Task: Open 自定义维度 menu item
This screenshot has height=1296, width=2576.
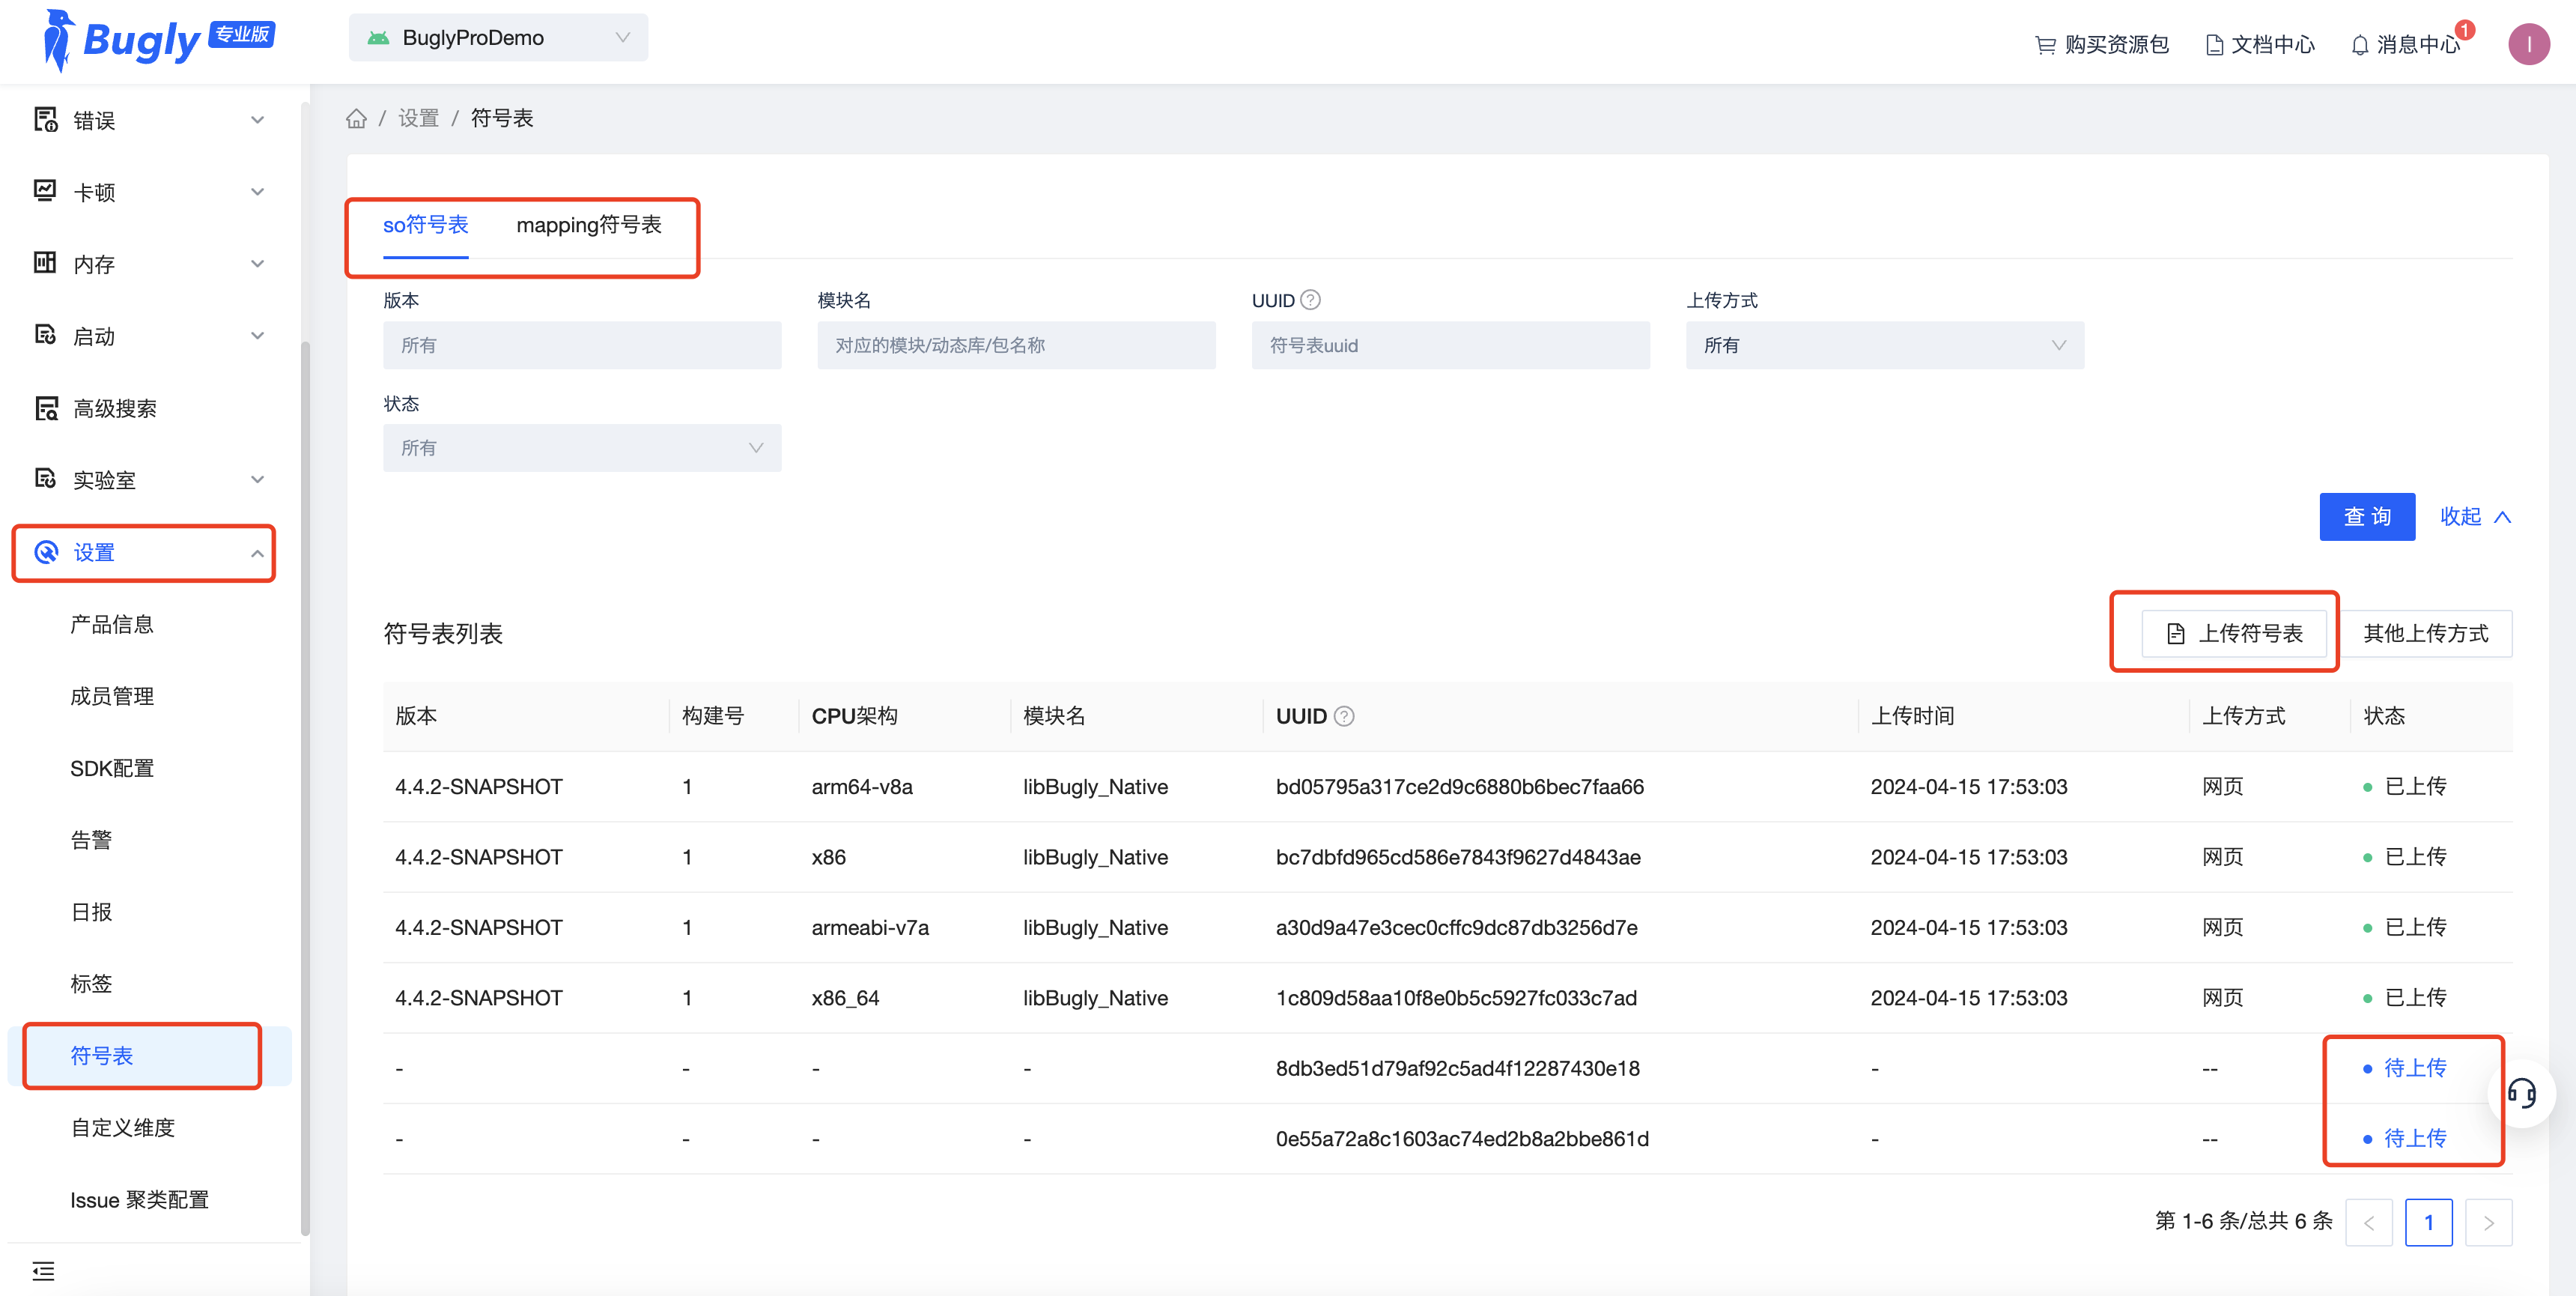Action: pyautogui.click(x=122, y=1128)
